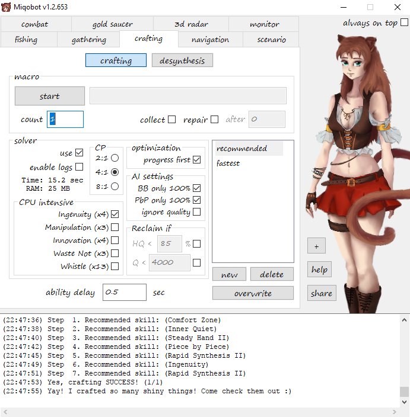Open the scenario tab
The height and width of the screenshot is (417, 410).
pyautogui.click(x=271, y=39)
